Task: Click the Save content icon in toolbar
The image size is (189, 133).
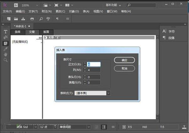Action: [x=23, y=19]
